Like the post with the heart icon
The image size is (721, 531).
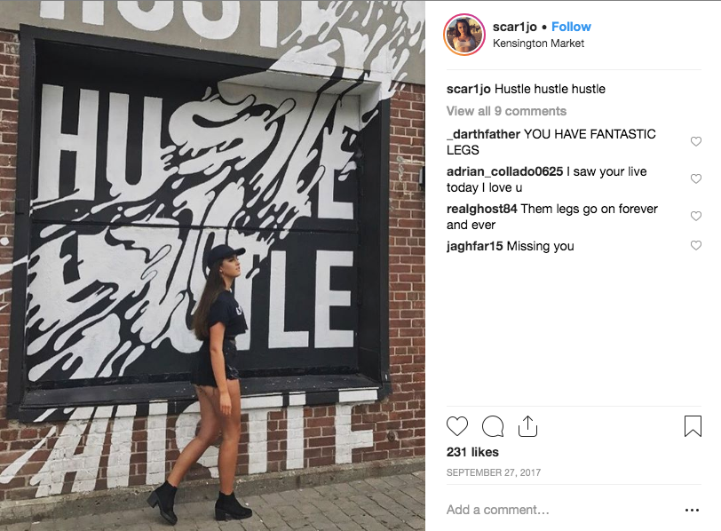[x=457, y=426]
